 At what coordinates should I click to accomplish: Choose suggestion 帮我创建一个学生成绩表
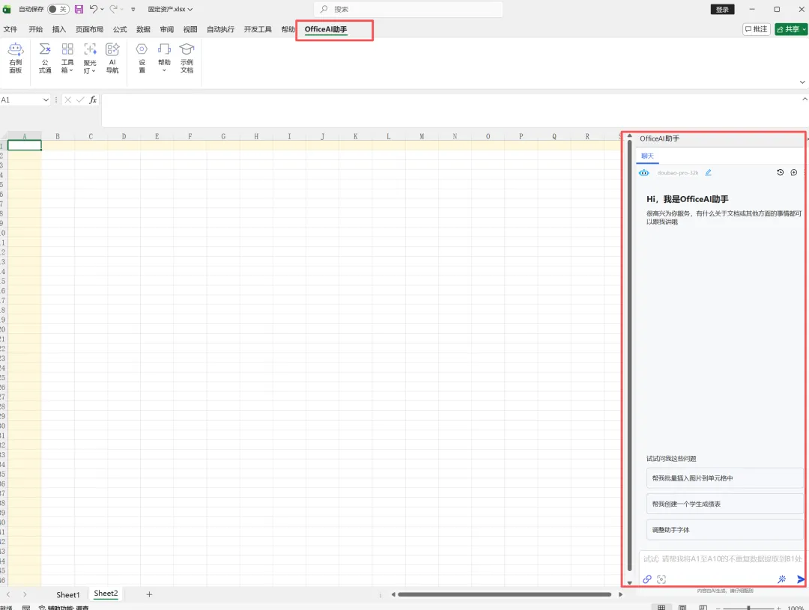pos(725,504)
